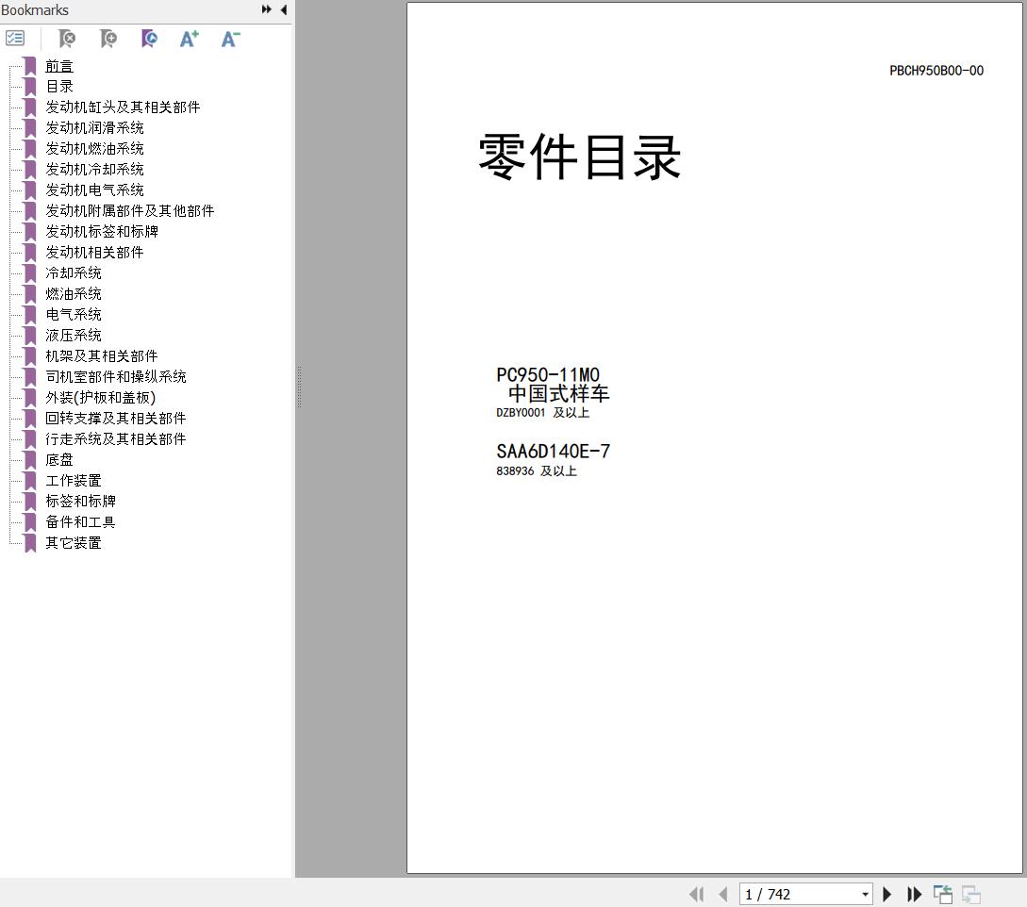Click the bookmark flag icon beside 液压系统
This screenshot has height=907, width=1027.
pyautogui.click(x=30, y=336)
